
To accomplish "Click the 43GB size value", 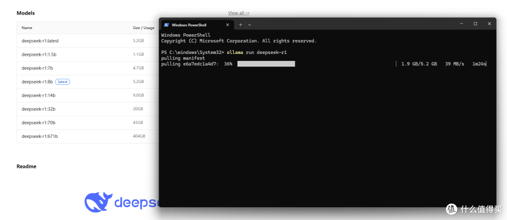I will [138, 123].
